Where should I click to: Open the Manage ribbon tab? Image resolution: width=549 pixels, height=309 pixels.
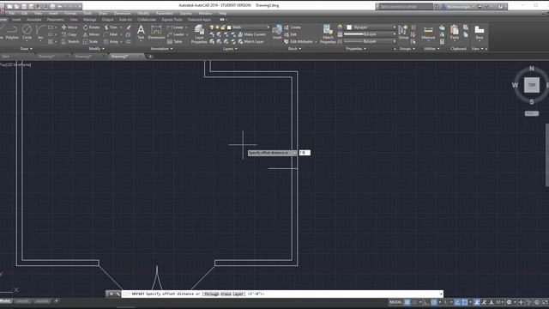pos(89,20)
